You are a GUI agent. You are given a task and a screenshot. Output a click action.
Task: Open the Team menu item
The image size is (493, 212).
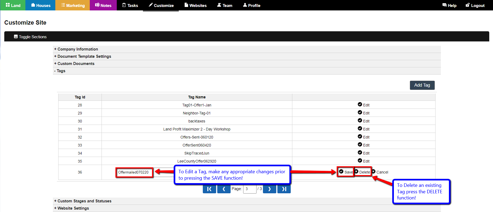click(224, 5)
